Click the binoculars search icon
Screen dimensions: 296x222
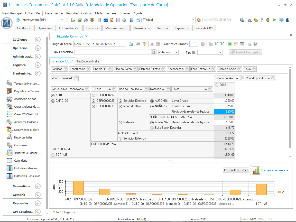pos(138,44)
